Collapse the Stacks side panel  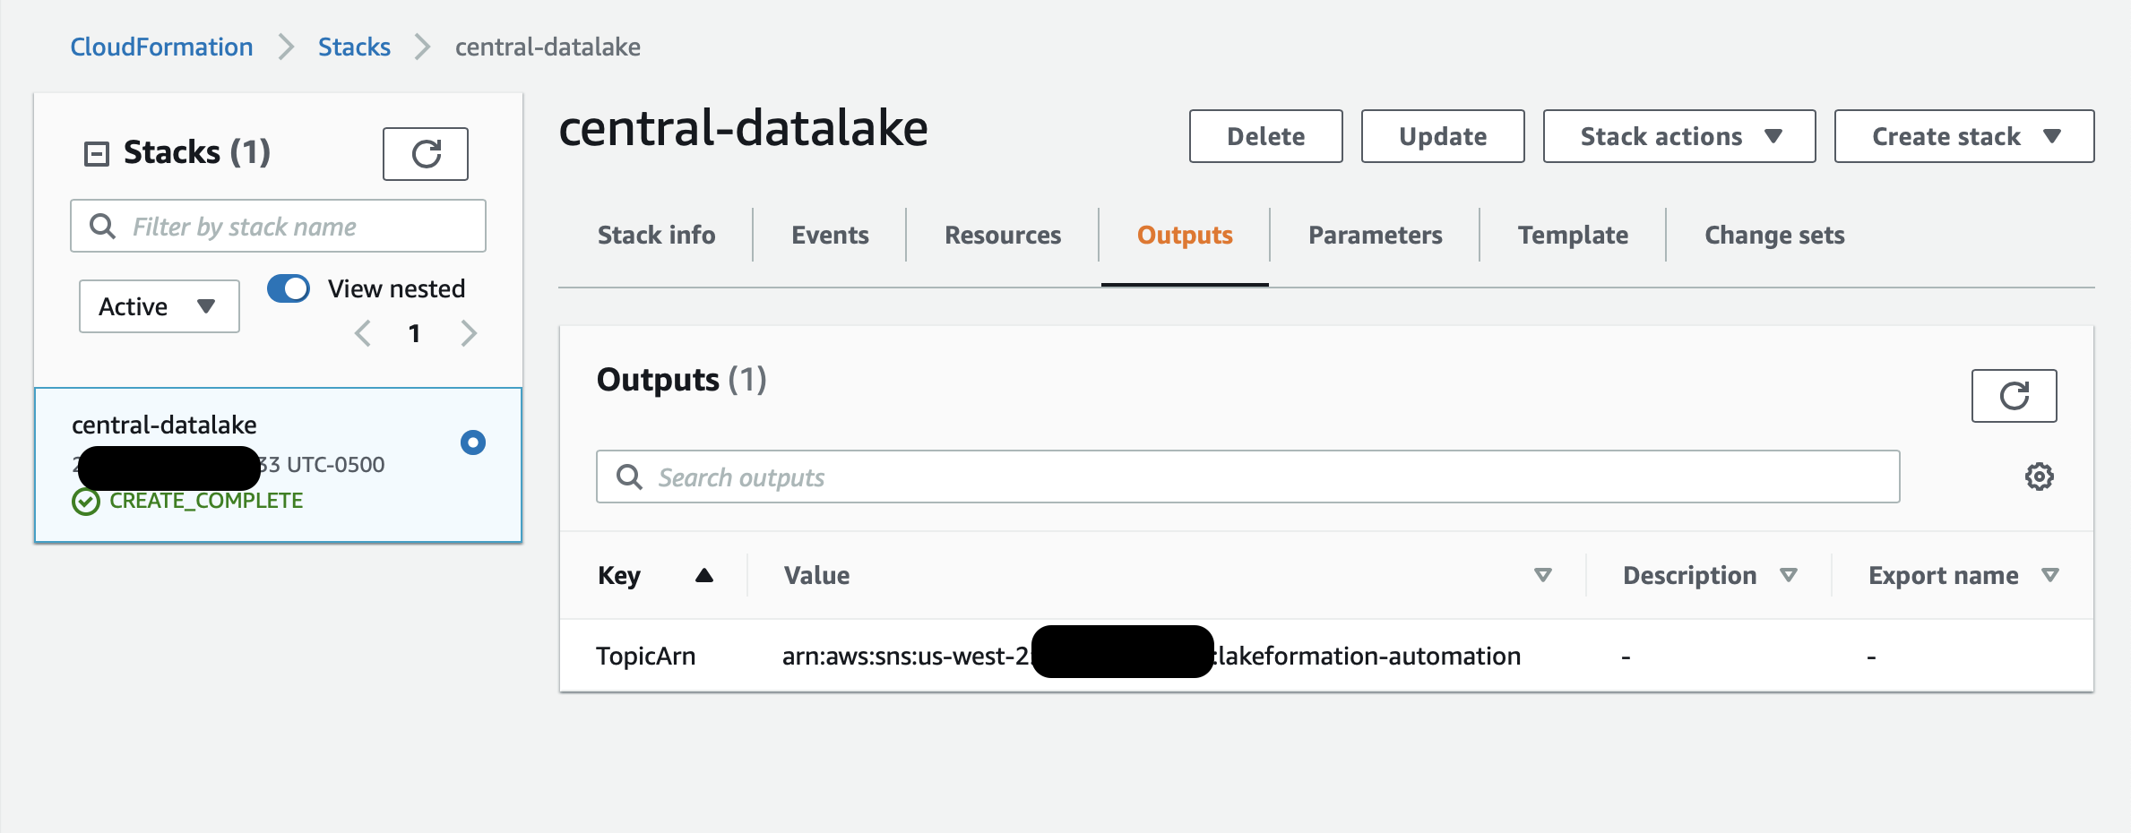(x=96, y=154)
